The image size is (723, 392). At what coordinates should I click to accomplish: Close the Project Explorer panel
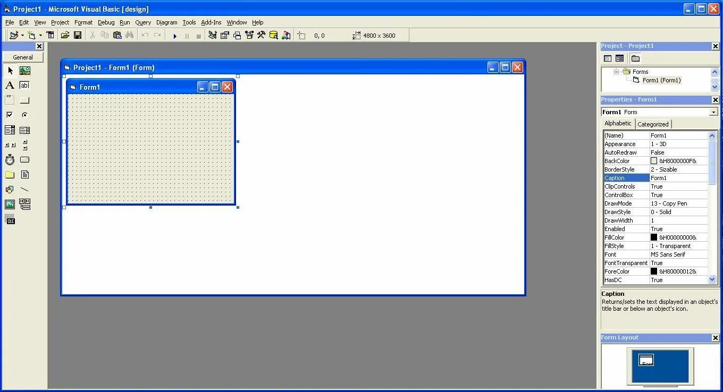(x=715, y=46)
